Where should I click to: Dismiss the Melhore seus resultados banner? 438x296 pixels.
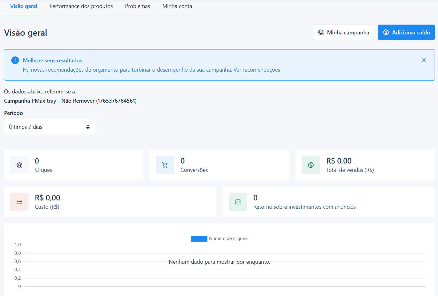[424, 60]
